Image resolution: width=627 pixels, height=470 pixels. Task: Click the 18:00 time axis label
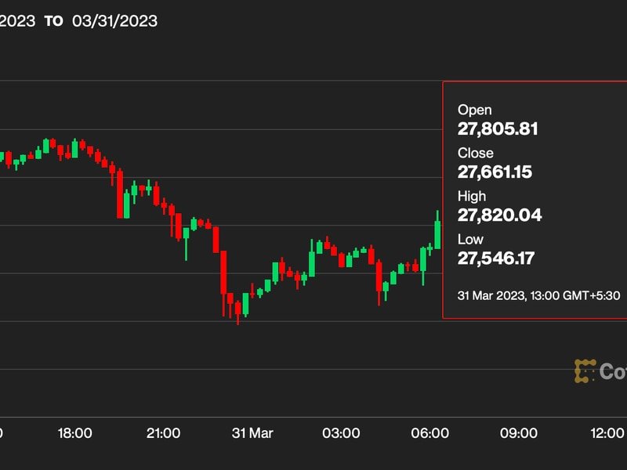tap(75, 433)
